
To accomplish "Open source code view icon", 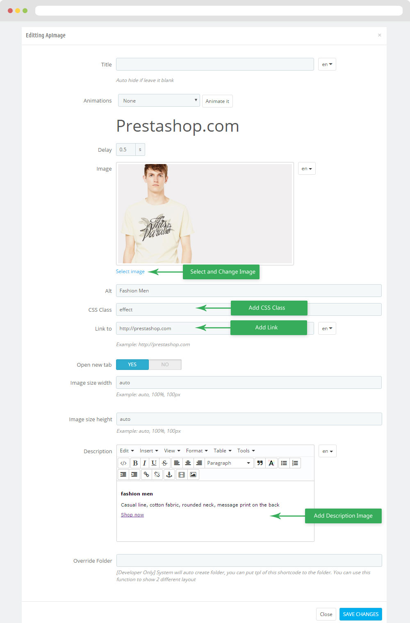I will (123, 463).
